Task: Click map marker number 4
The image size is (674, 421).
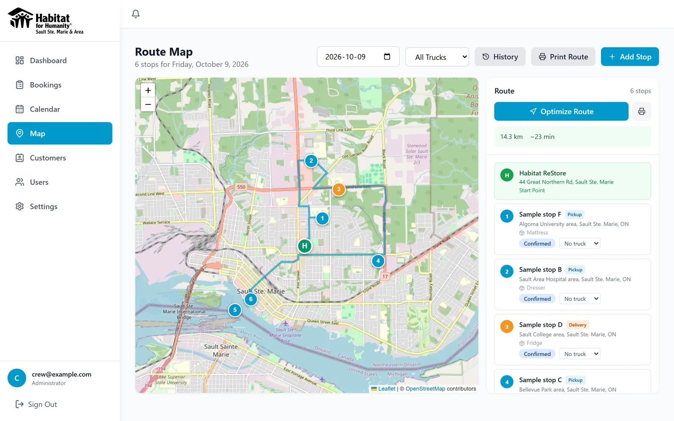Action: click(x=378, y=261)
